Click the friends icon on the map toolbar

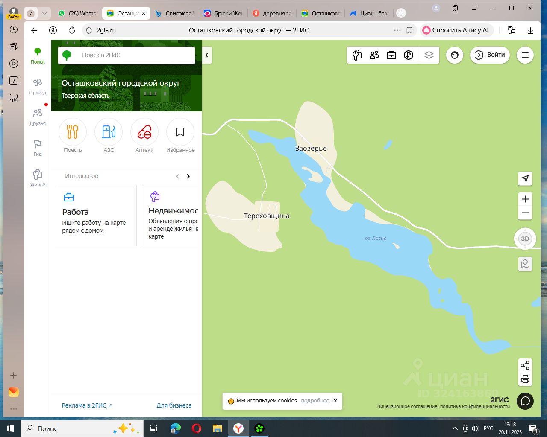(x=374, y=55)
